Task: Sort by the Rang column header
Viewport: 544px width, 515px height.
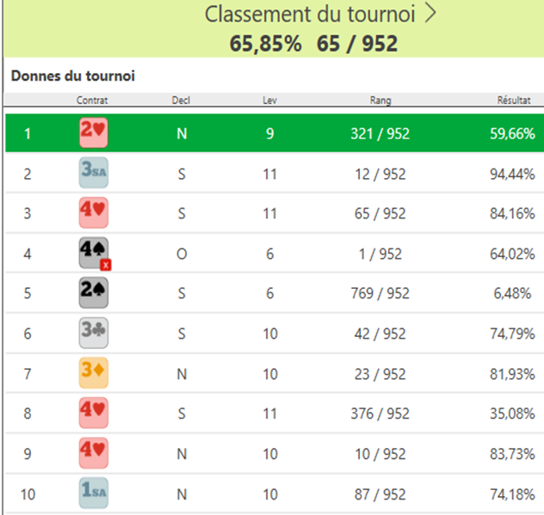Action: [x=380, y=100]
